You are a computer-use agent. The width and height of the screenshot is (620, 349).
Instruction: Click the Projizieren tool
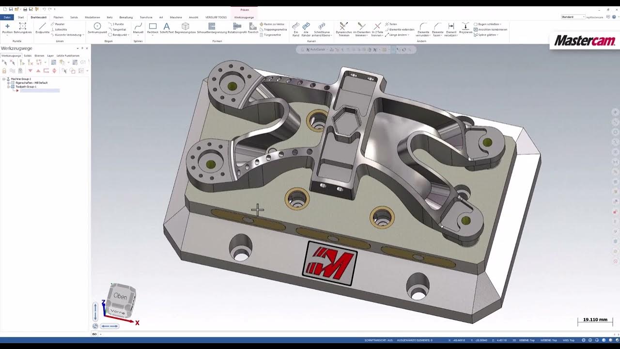(x=465, y=28)
